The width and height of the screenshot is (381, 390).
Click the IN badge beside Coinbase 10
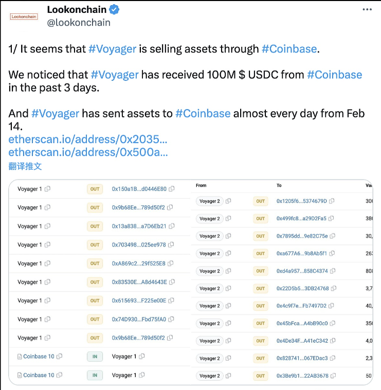(95, 357)
